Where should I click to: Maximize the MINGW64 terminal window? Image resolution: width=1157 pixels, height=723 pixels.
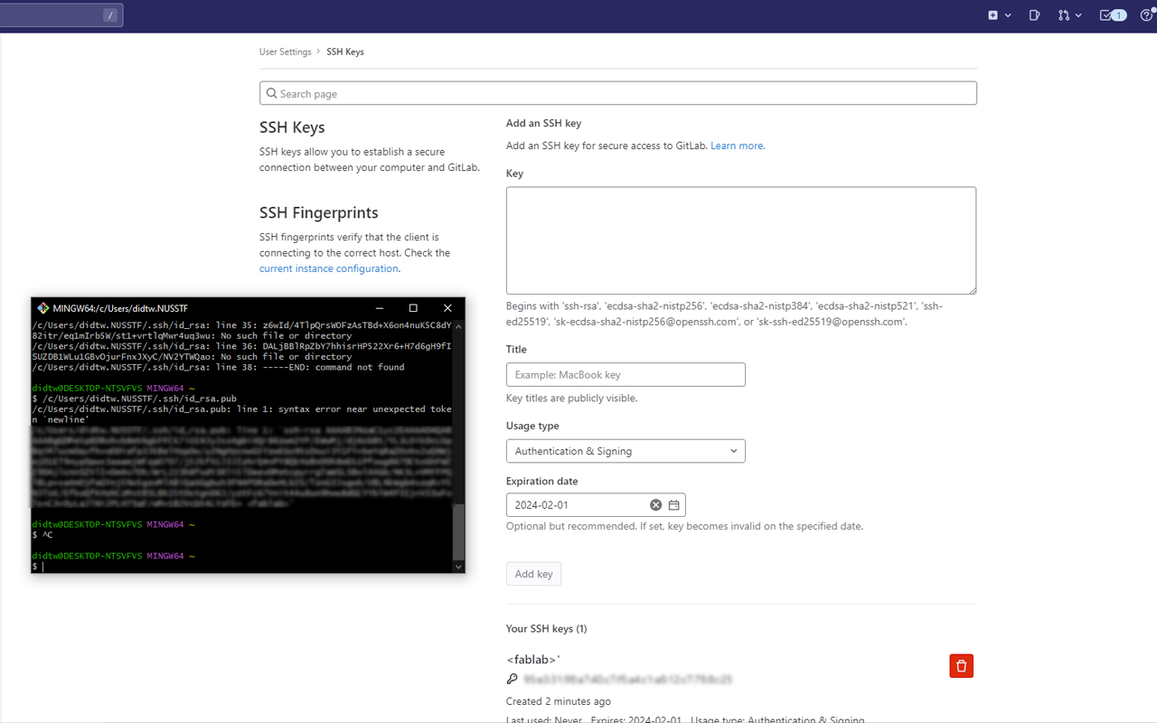pyautogui.click(x=413, y=308)
